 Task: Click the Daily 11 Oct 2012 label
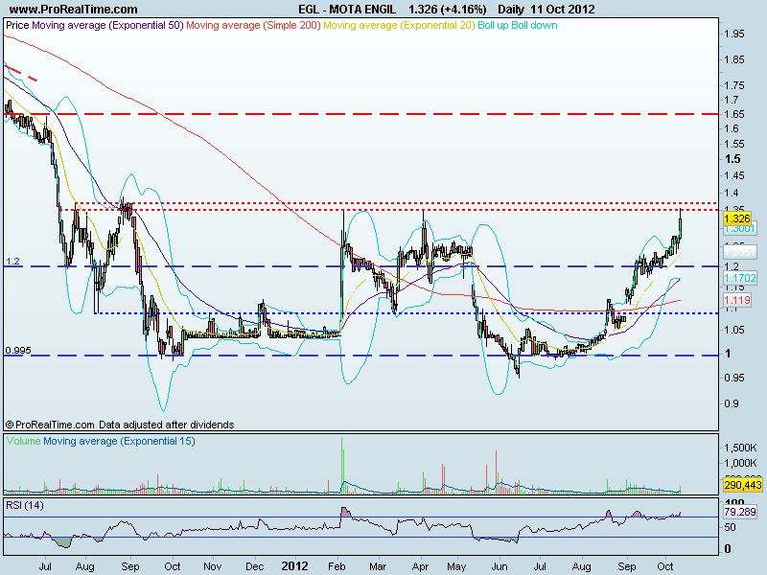coord(546,10)
